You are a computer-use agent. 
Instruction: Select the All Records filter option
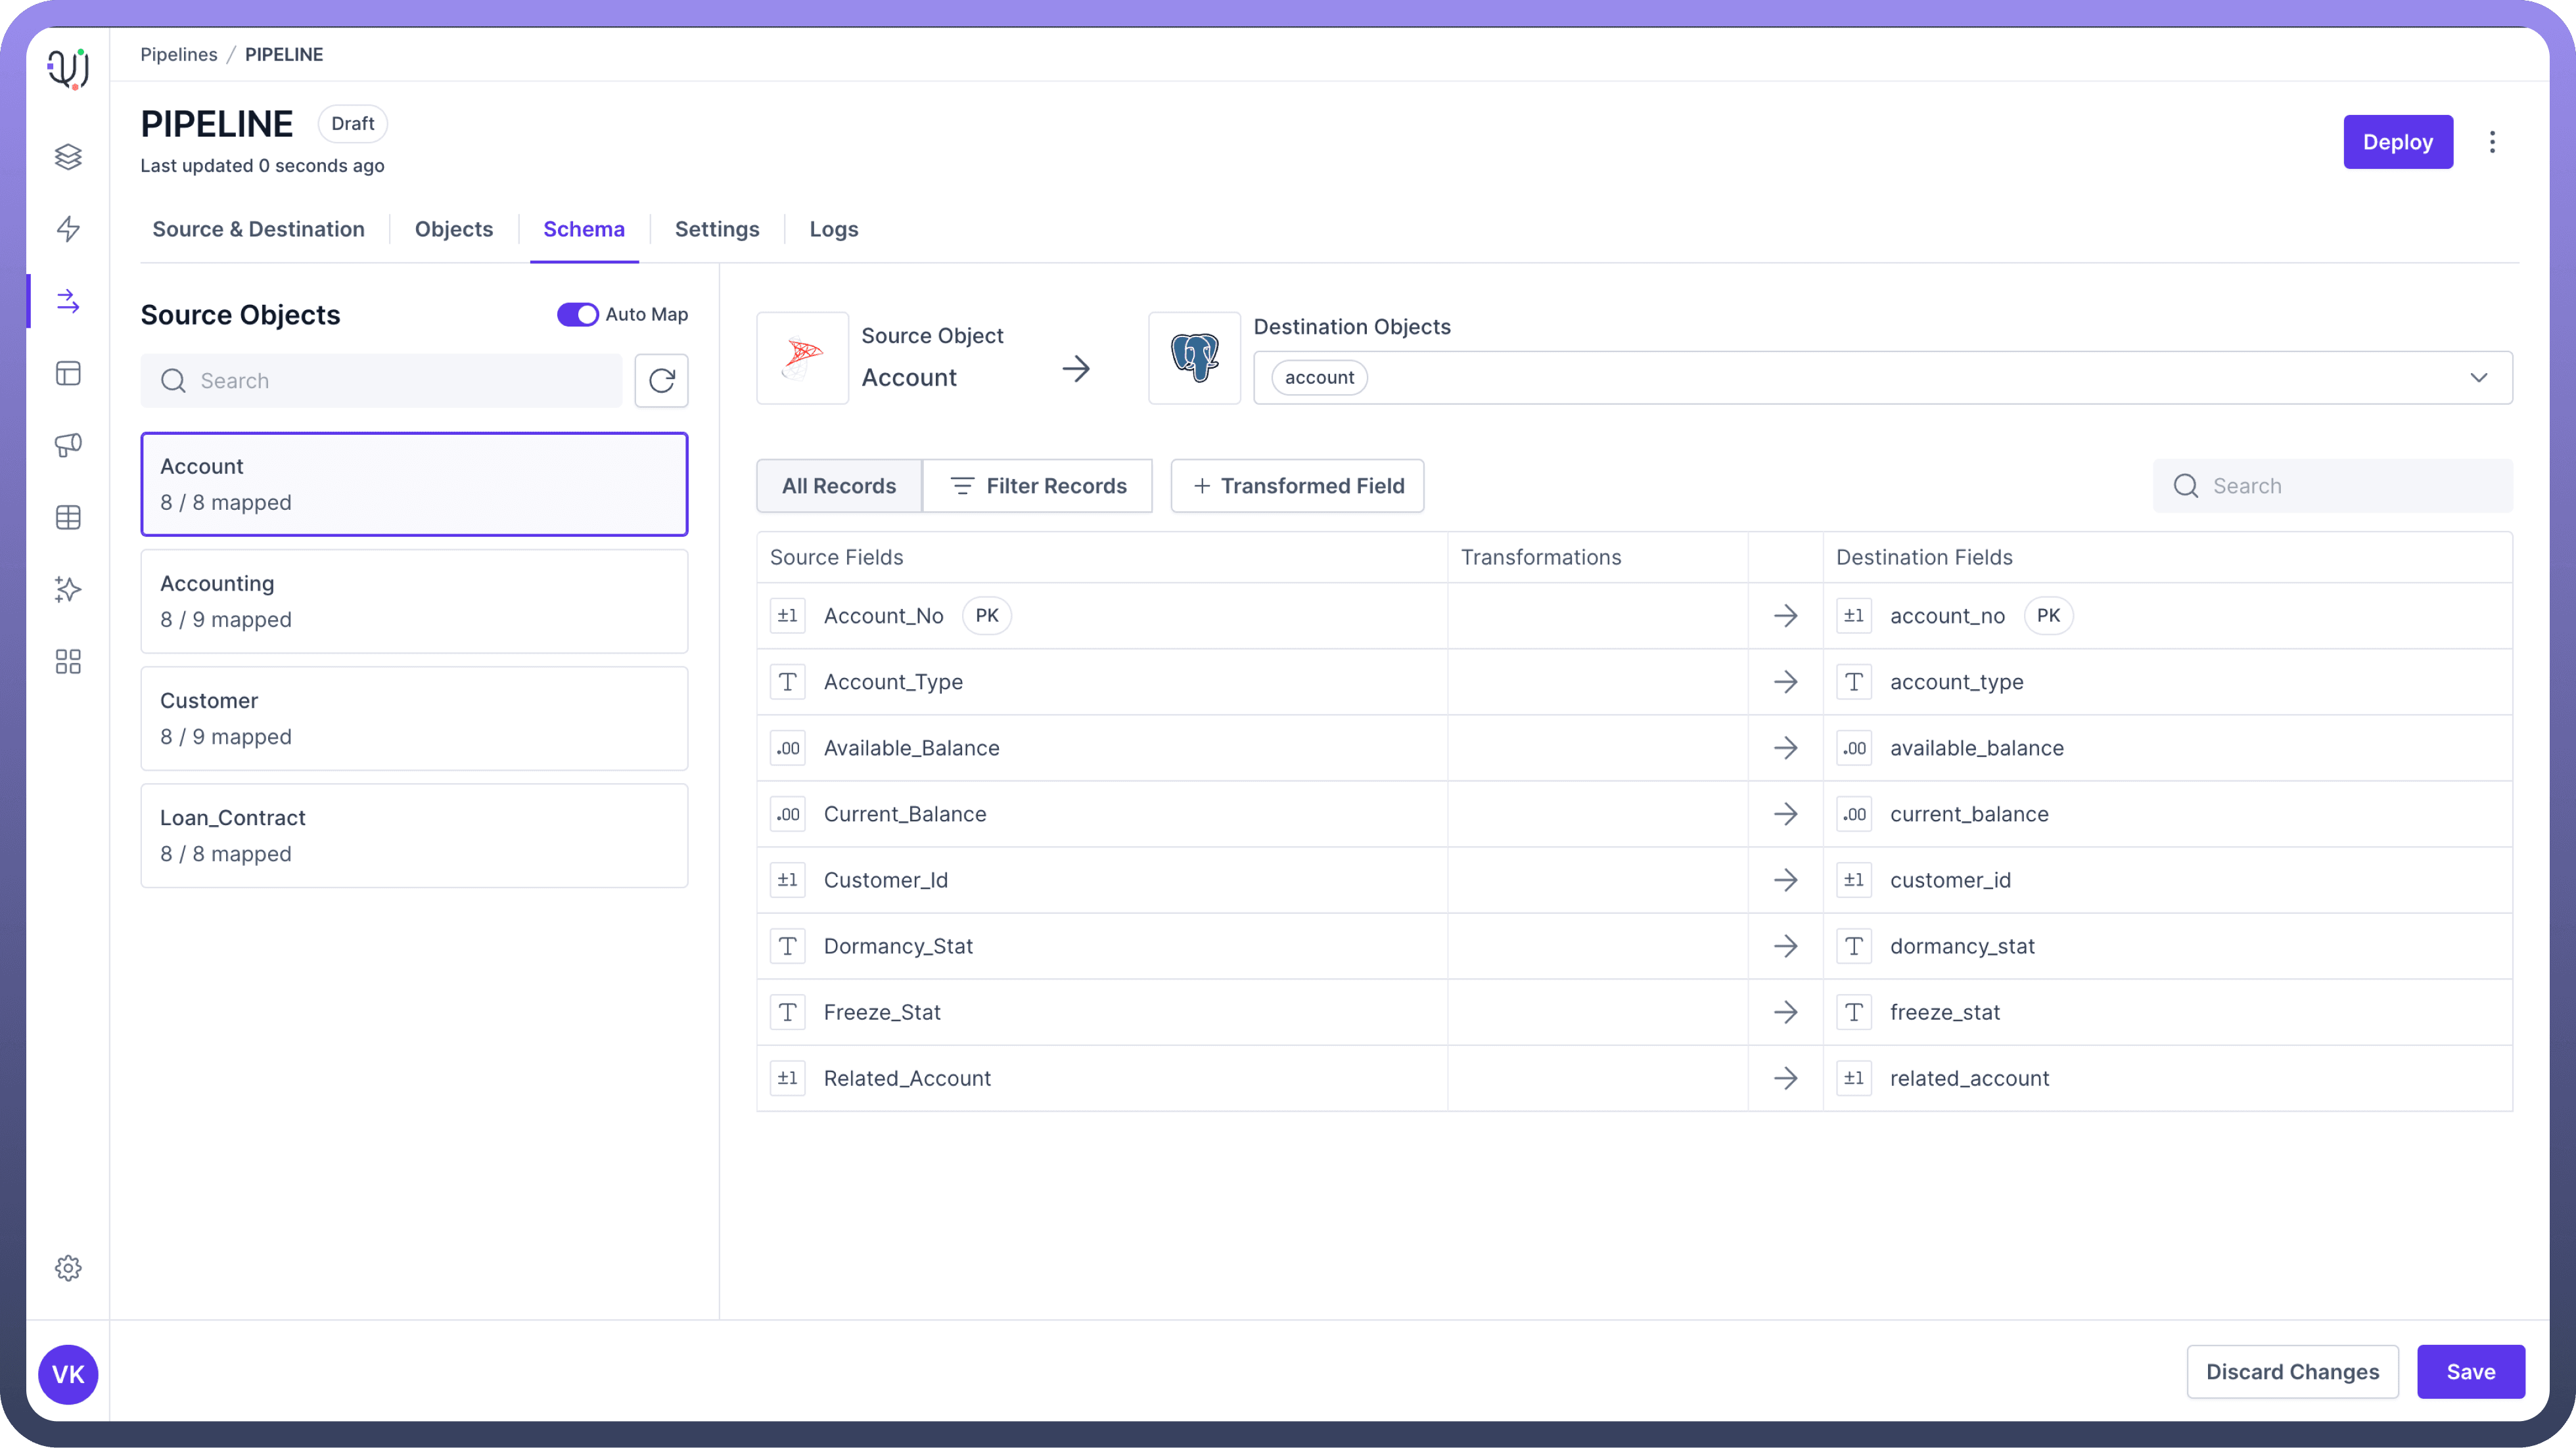(838, 486)
